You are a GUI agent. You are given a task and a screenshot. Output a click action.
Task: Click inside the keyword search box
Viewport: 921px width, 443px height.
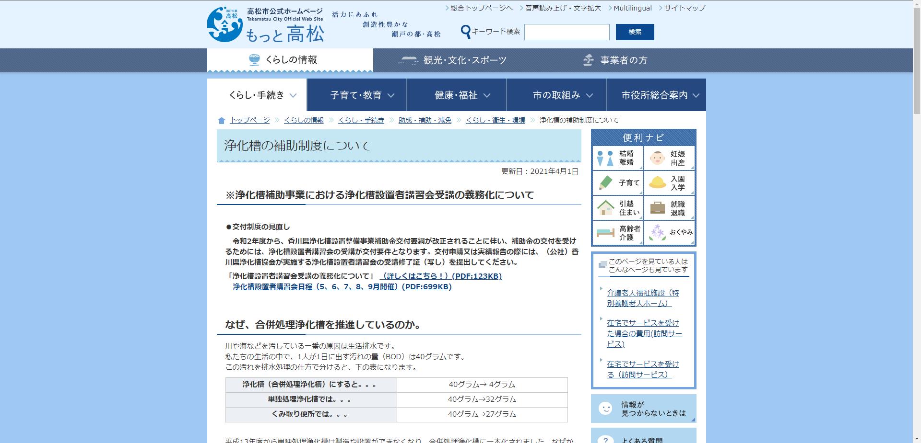pyautogui.click(x=567, y=32)
